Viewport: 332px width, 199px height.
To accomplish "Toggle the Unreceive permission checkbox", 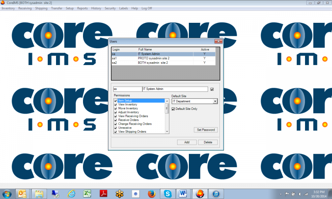I will coord(116,128).
